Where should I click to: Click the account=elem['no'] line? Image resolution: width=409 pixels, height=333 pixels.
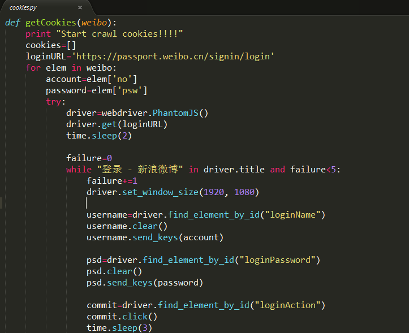point(92,79)
